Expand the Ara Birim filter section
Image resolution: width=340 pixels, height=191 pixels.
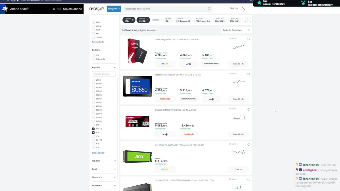click(104, 161)
